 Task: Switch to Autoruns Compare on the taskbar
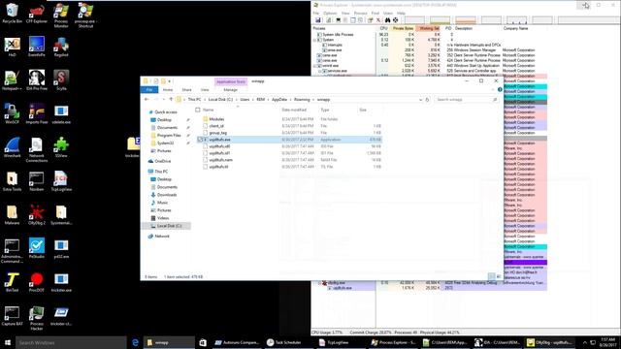click(x=237, y=342)
